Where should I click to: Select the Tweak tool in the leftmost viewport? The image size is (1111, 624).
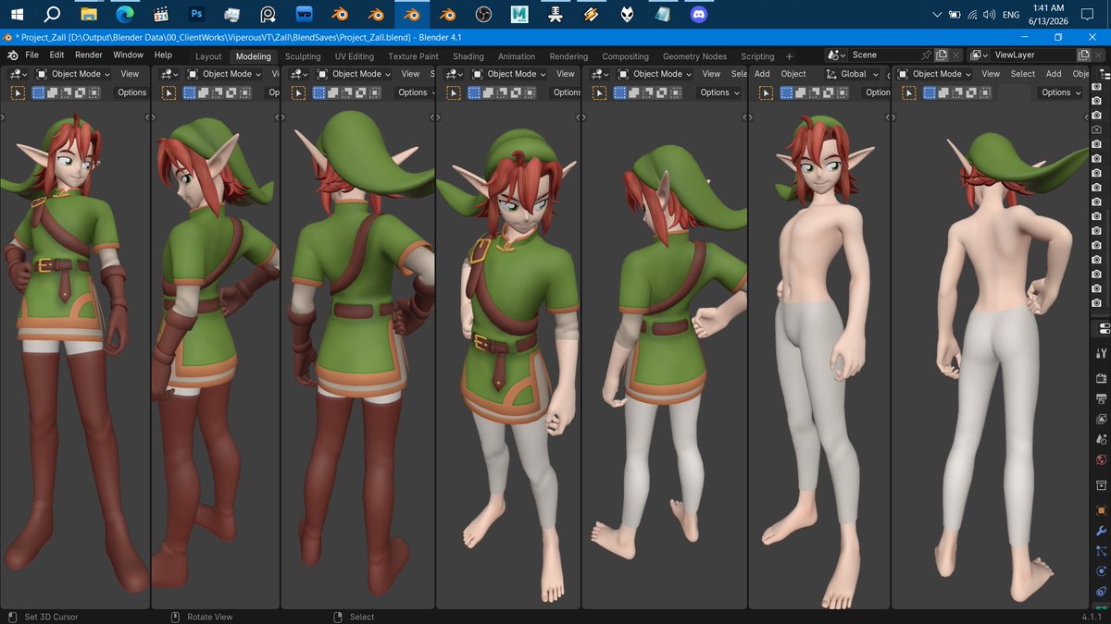[17, 92]
